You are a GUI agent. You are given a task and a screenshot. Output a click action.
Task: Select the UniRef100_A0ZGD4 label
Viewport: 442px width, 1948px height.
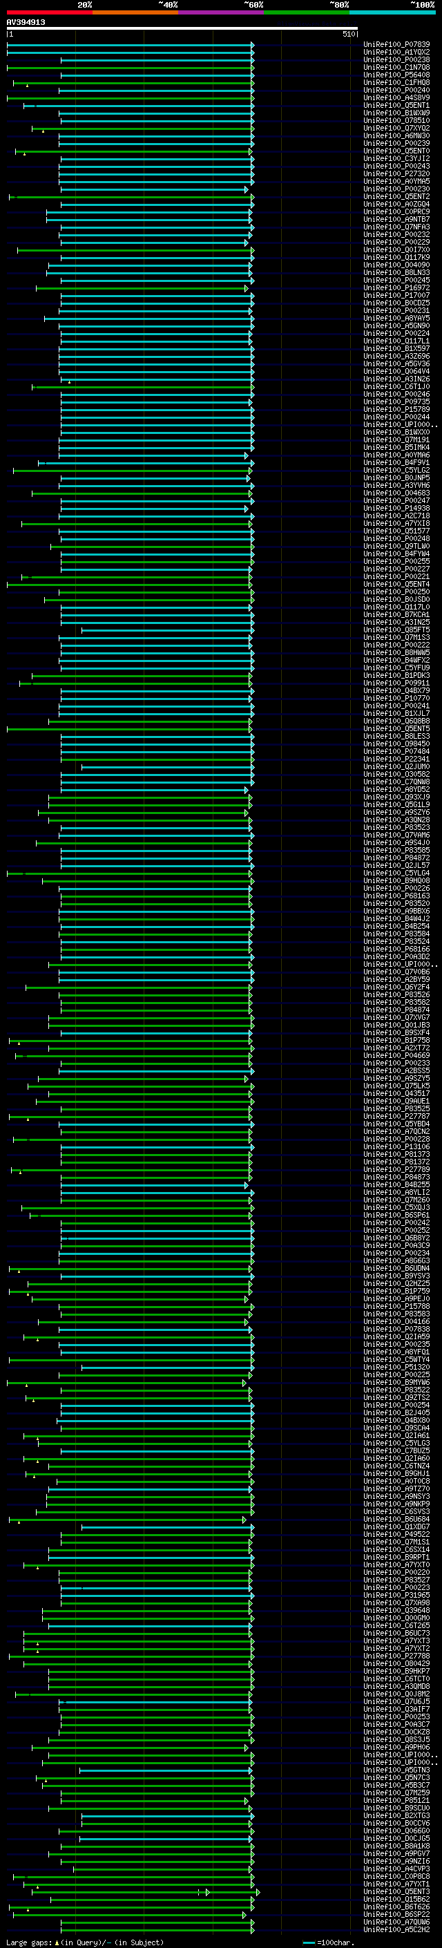point(396,204)
